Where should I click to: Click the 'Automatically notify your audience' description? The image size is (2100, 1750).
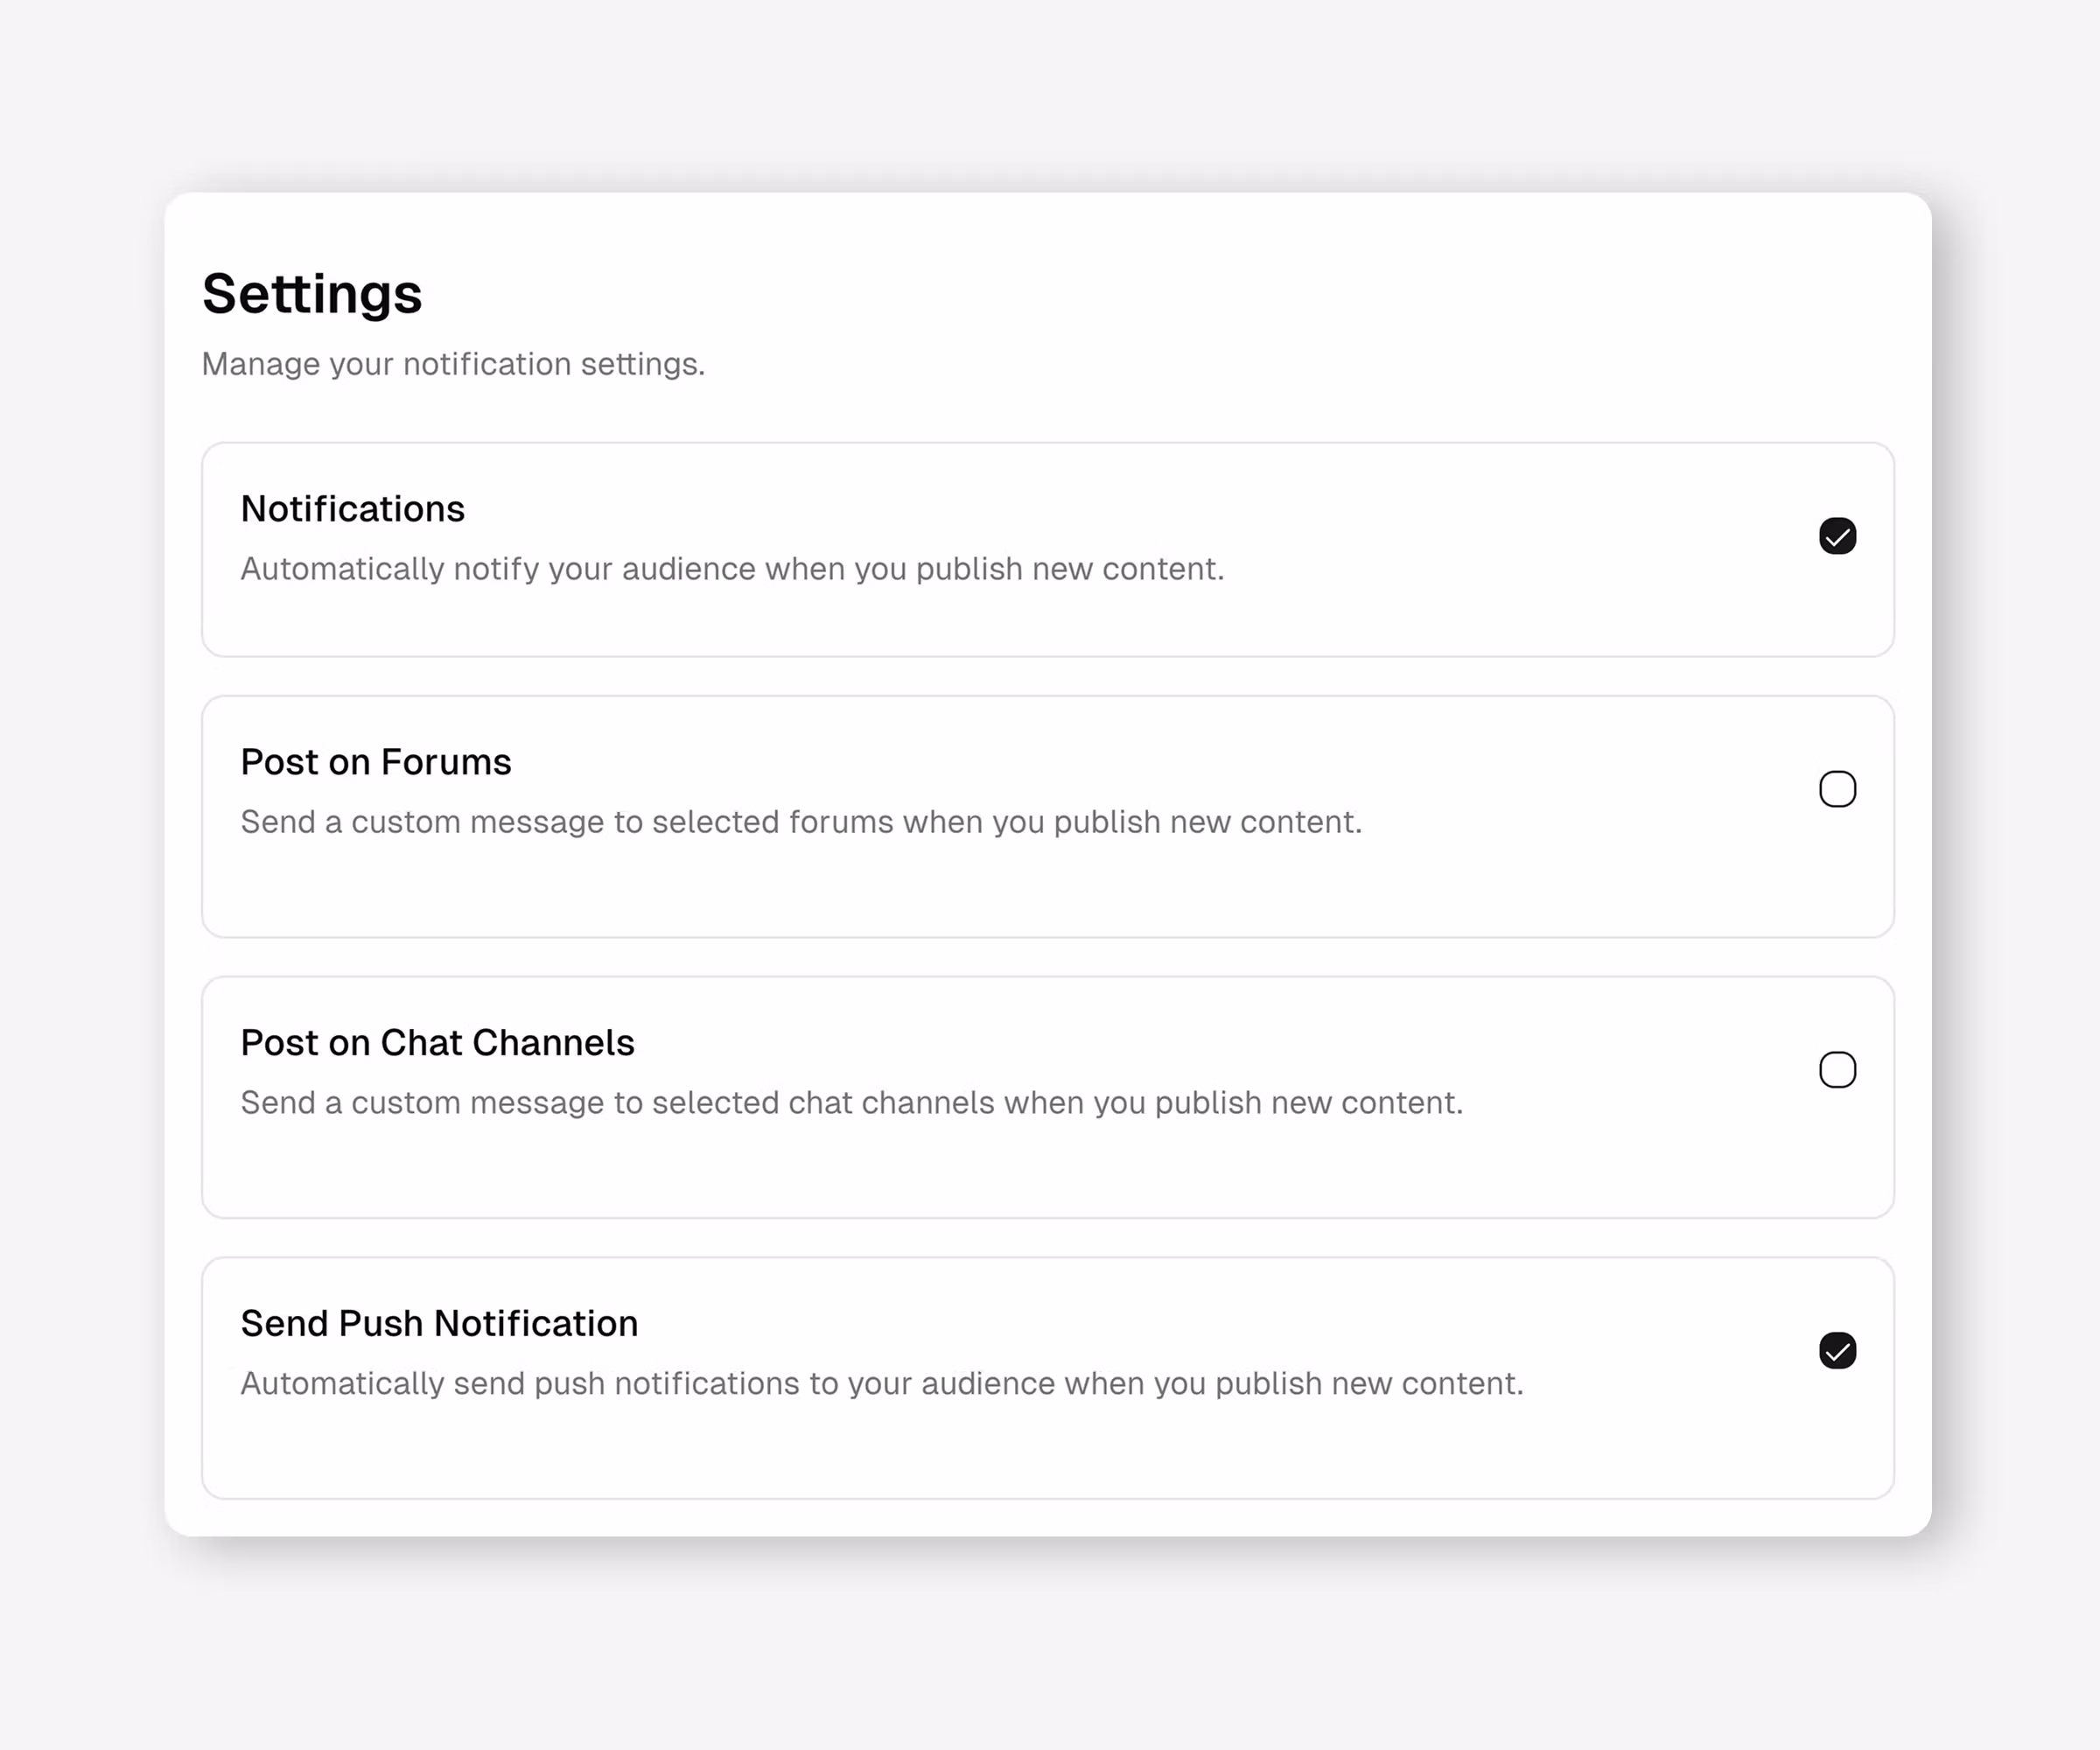732,569
